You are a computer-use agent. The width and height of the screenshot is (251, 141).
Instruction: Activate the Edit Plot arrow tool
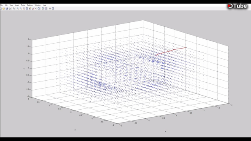pyautogui.click(x=14, y=9)
